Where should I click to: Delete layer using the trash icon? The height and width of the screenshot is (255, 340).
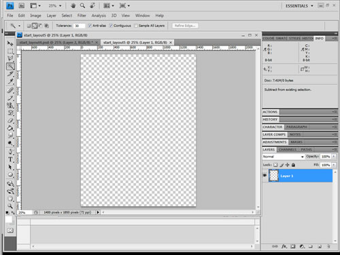(x=328, y=246)
